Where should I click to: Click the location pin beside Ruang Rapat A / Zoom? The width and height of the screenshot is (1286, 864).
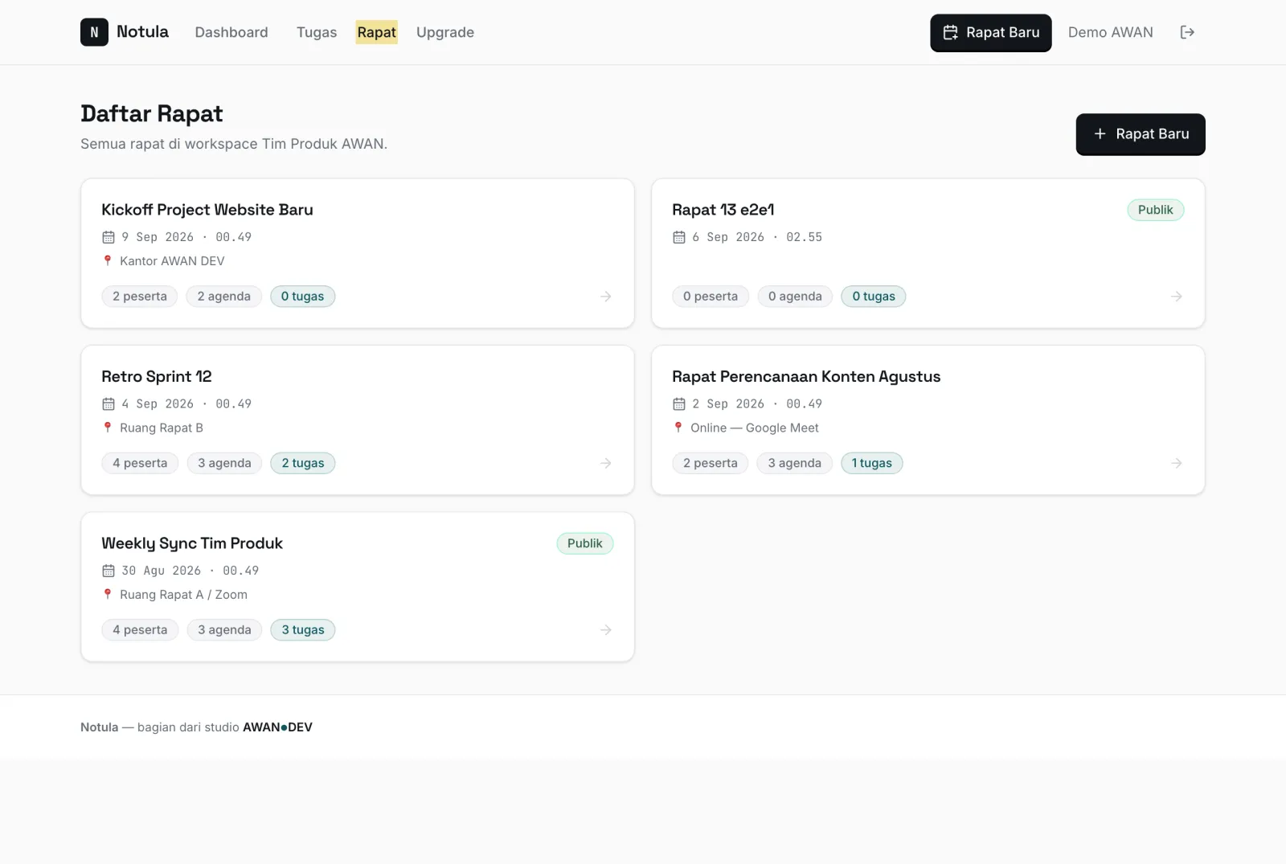[108, 594]
